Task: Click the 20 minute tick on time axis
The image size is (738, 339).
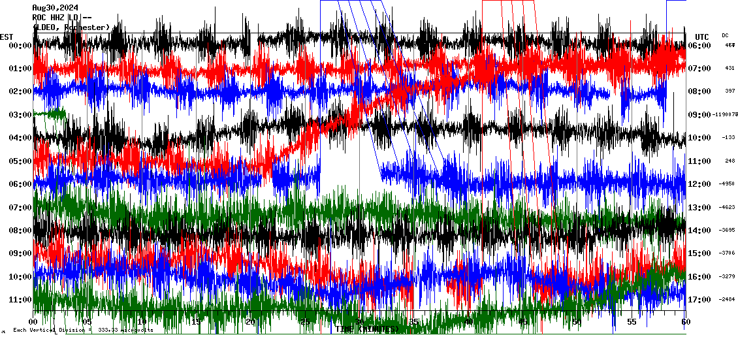Action: (250, 322)
